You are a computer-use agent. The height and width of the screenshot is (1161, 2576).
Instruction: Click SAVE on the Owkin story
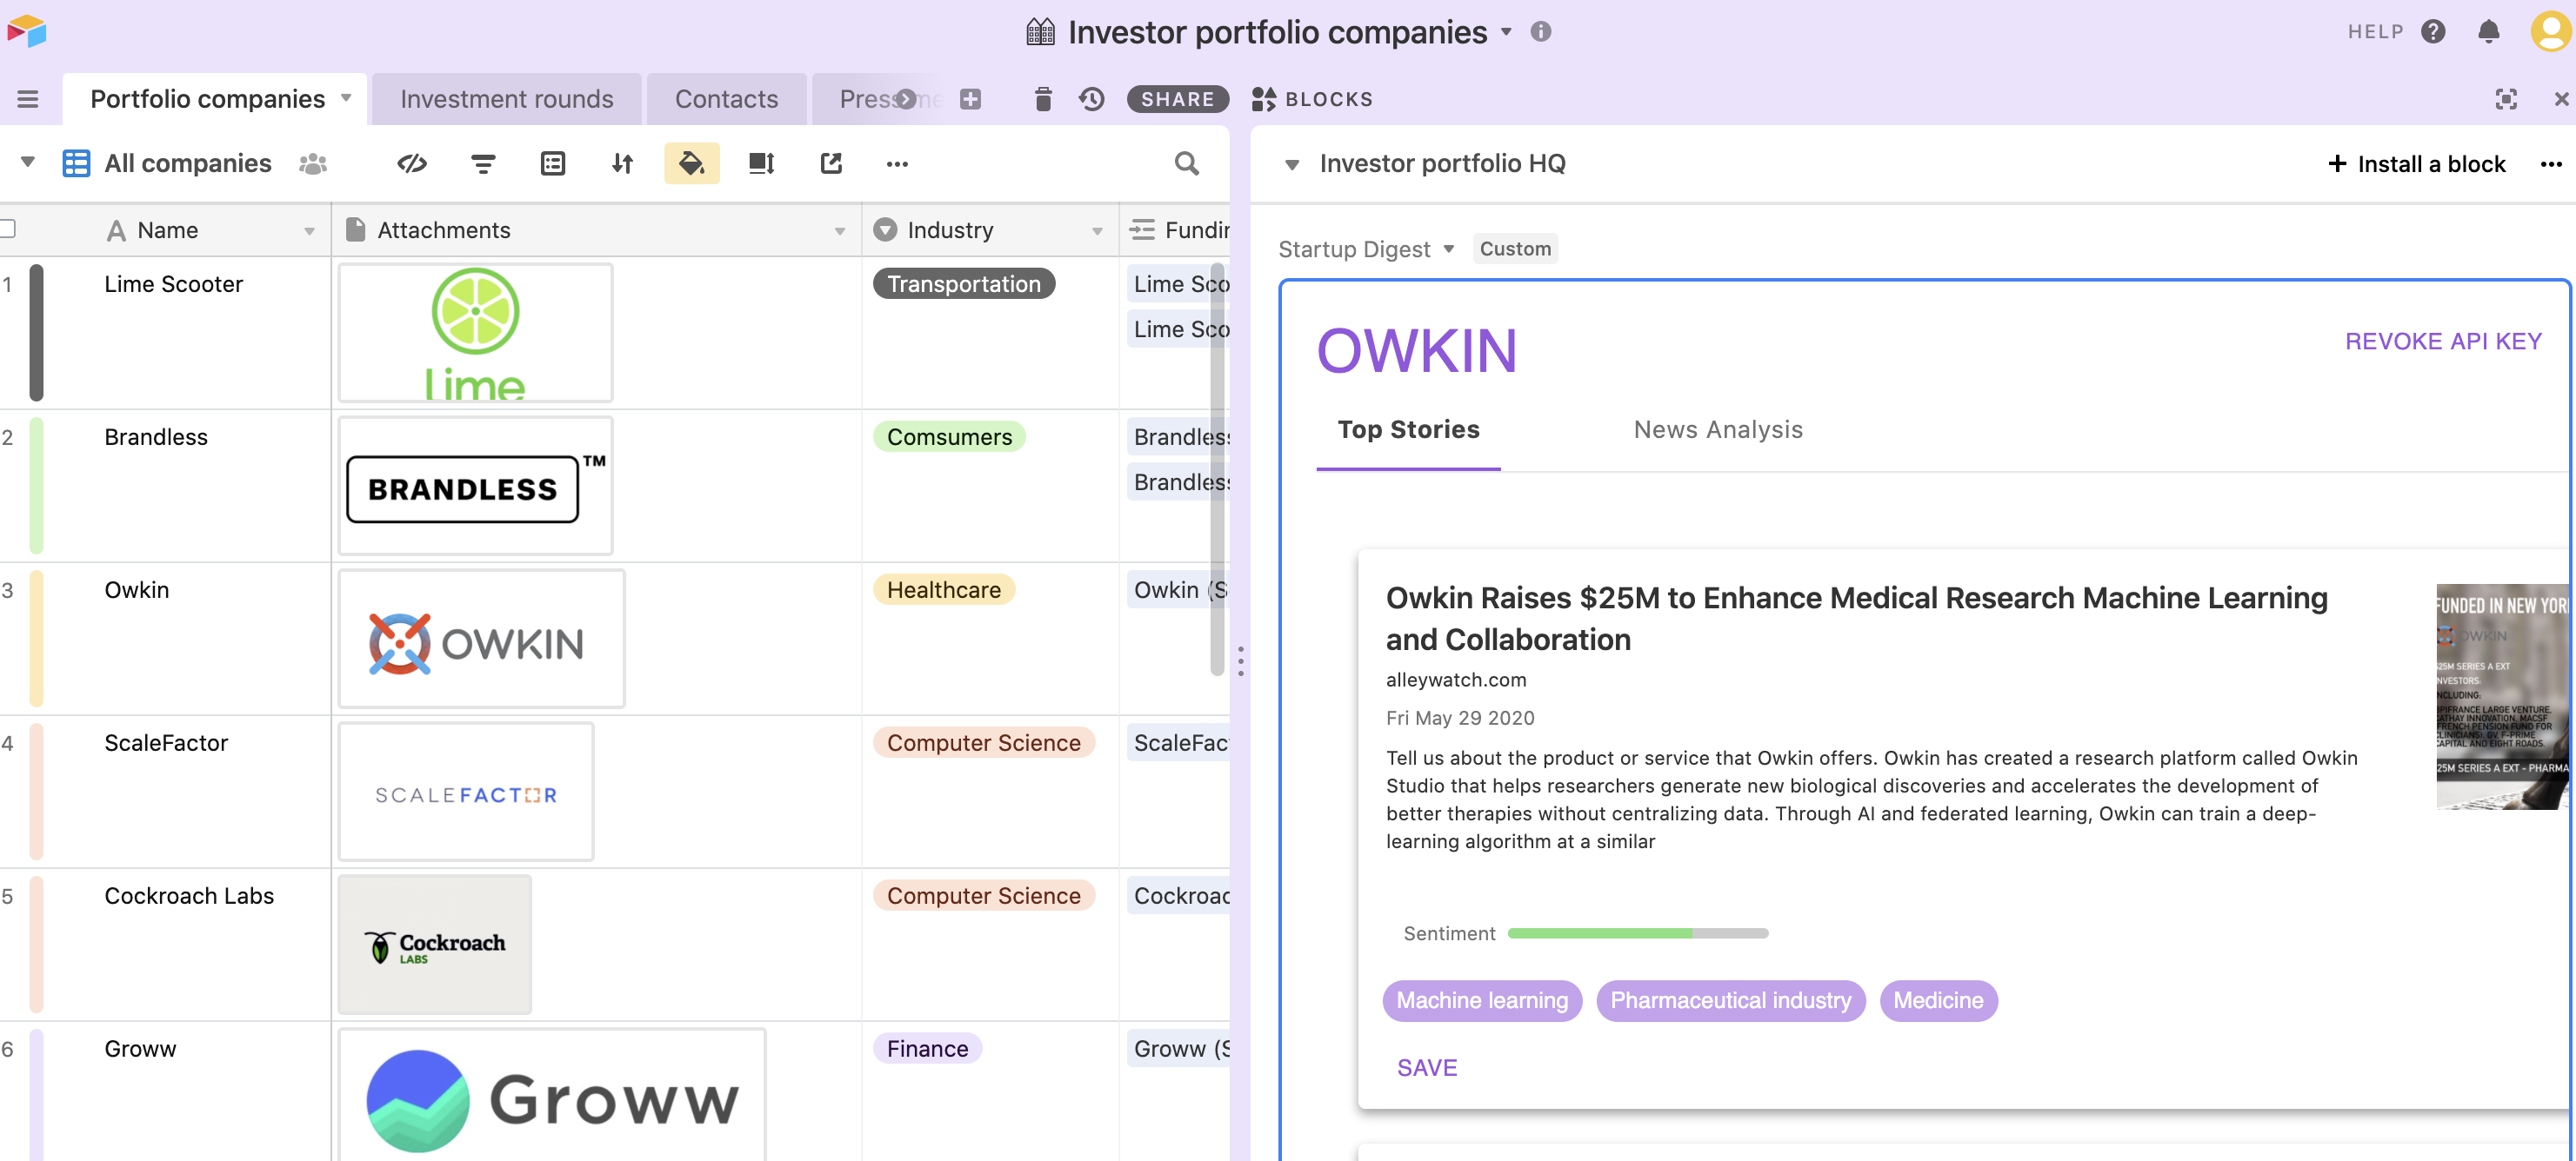[1426, 1067]
